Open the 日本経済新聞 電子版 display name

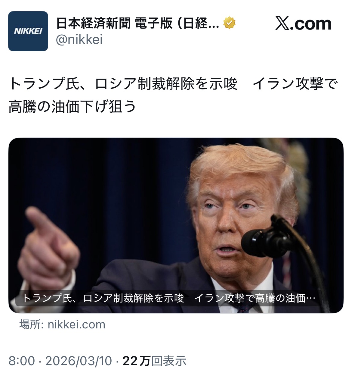pyautogui.click(x=115, y=23)
